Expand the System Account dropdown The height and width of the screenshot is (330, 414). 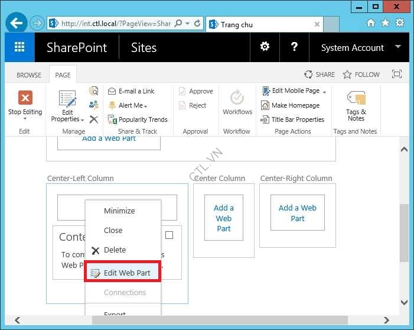coord(397,47)
